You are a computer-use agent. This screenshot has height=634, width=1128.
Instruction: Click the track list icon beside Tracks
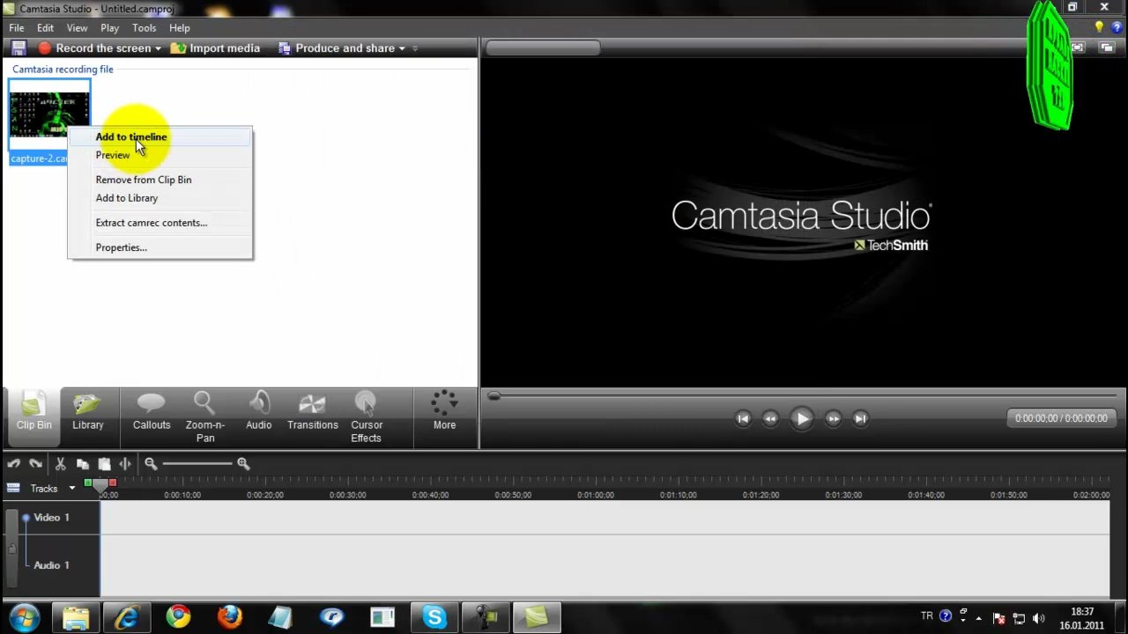[x=13, y=488]
